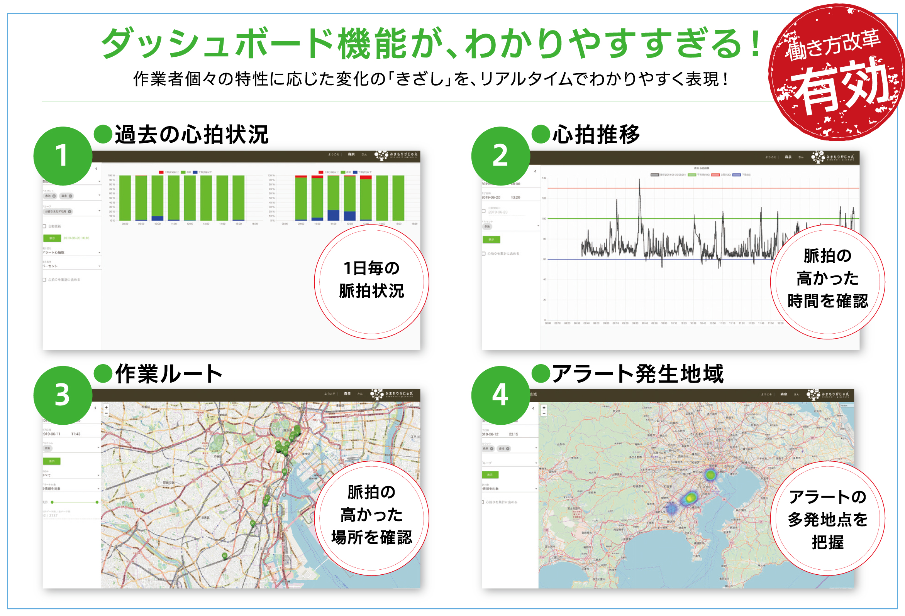This screenshot has width=905, height=616.
Task: Click the 森泉 user name in 作業ルート header
Action: click(x=347, y=394)
